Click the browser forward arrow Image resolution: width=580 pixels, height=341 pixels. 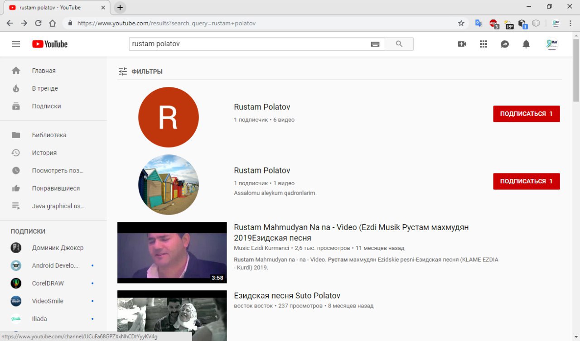[x=24, y=23]
